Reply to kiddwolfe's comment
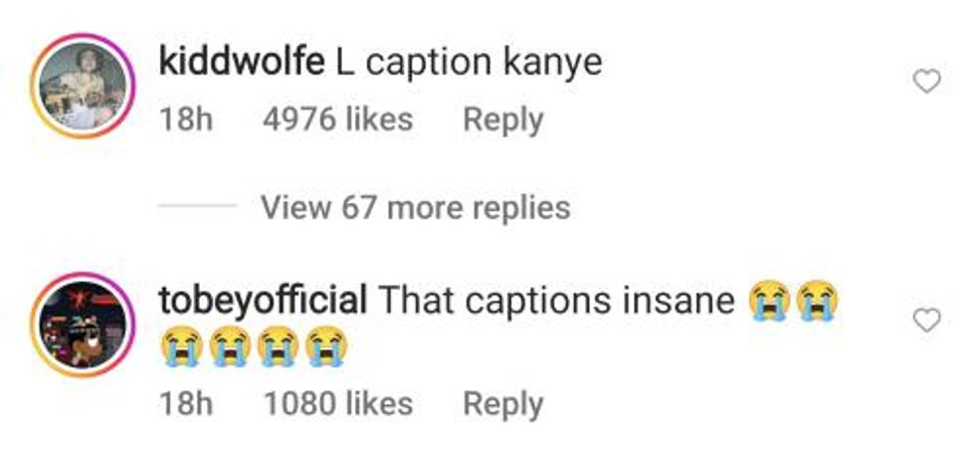Viewport: 975px width, 449px height. [503, 120]
